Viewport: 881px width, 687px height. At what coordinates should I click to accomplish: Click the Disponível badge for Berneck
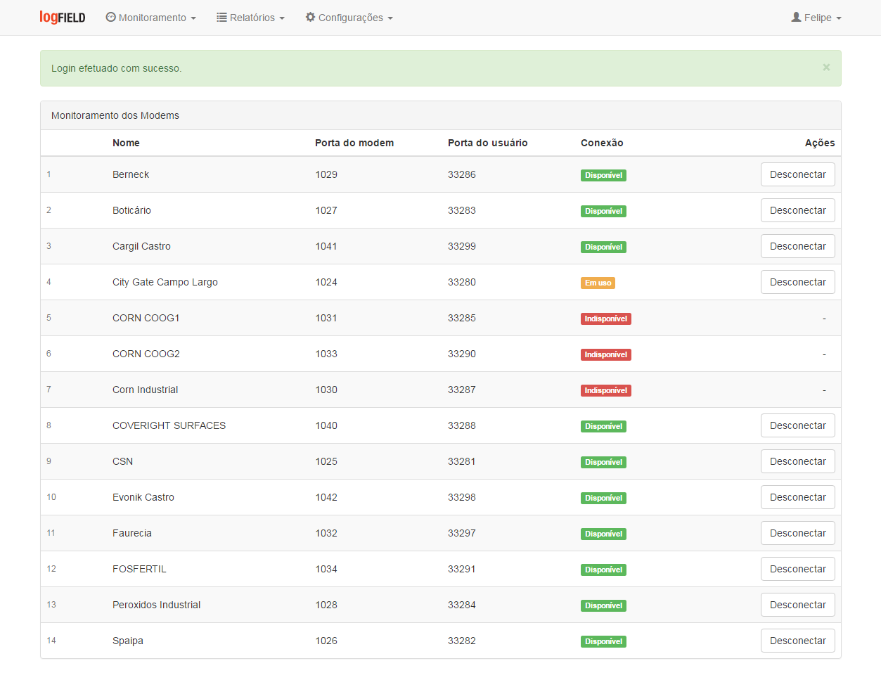(x=603, y=175)
